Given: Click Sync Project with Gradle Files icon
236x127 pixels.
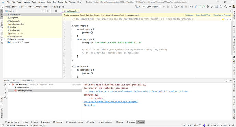Looking at the screenshot, I should 217,7.
